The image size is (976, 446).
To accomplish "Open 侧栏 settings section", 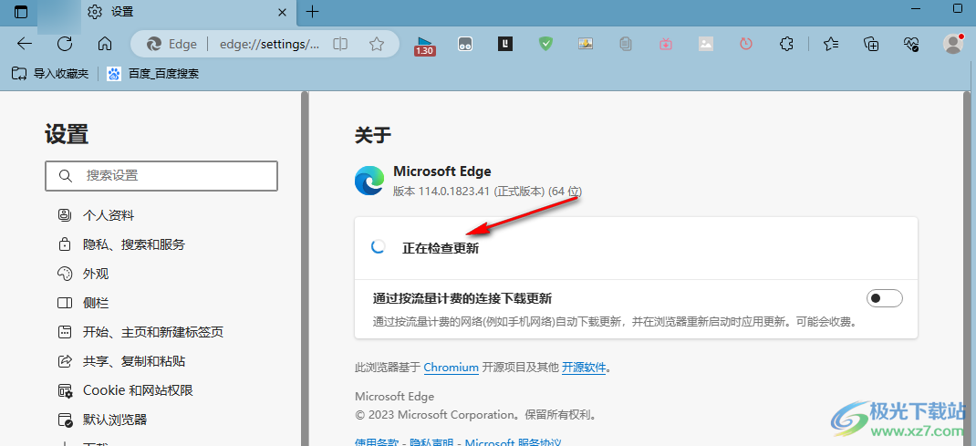I will click(83, 303).
